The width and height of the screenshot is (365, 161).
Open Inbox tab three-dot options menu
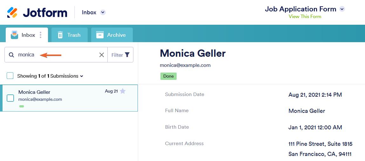pyautogui.click(x=41, y=35)
